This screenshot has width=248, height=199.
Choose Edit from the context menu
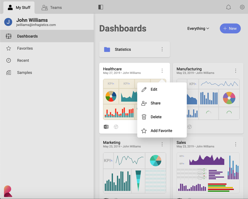[x=154, y=89]
